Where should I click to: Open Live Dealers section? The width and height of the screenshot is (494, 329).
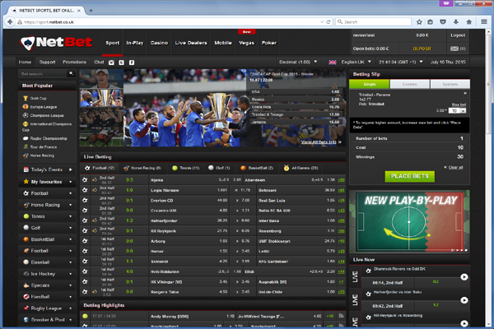click(191, 43)
